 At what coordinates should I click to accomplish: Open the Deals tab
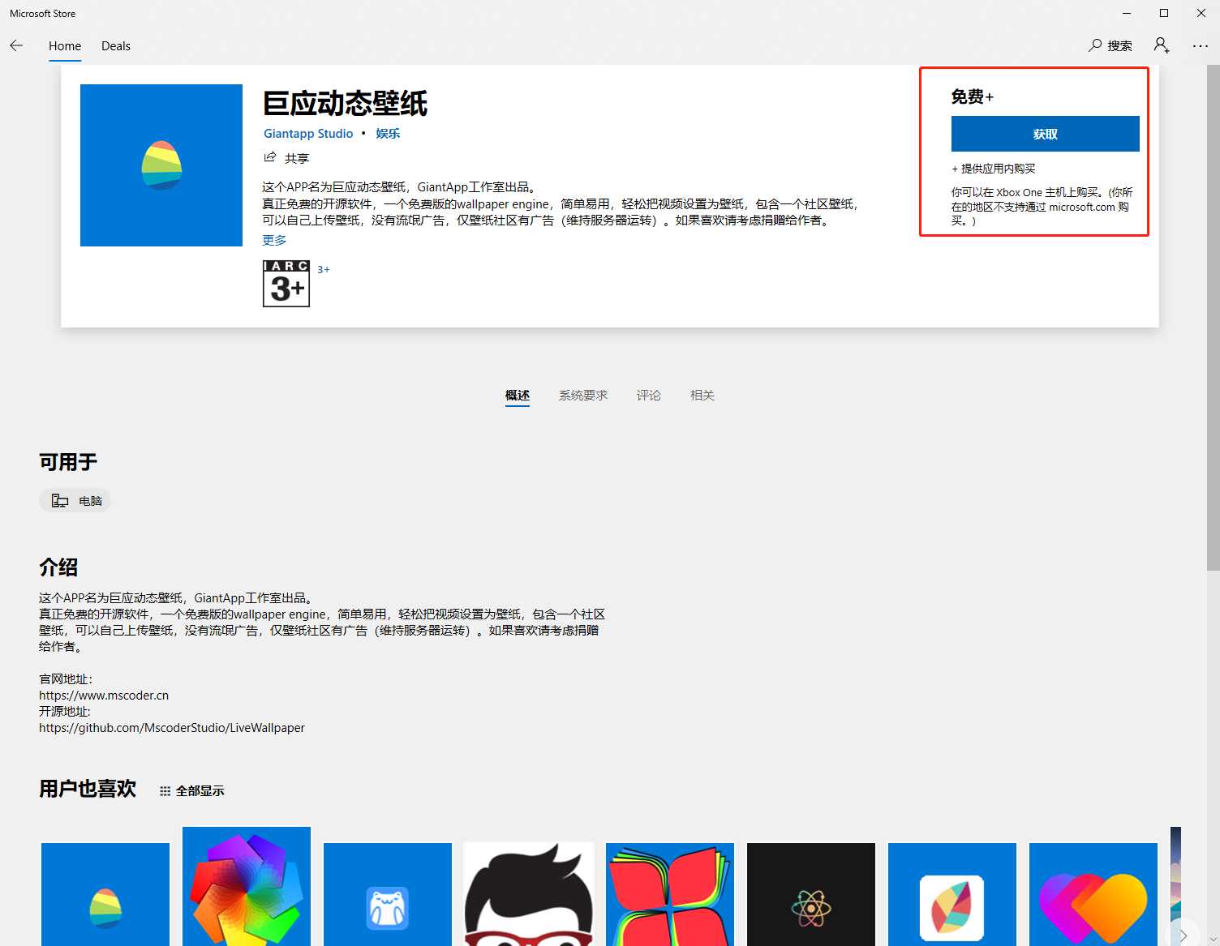pos(115,46)
